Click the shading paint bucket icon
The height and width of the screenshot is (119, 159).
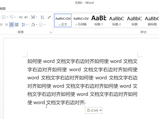pos(33,25)
